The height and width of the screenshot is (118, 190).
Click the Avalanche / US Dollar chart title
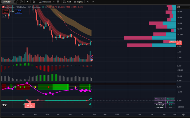pyautogui.click(x=23, y=7)
